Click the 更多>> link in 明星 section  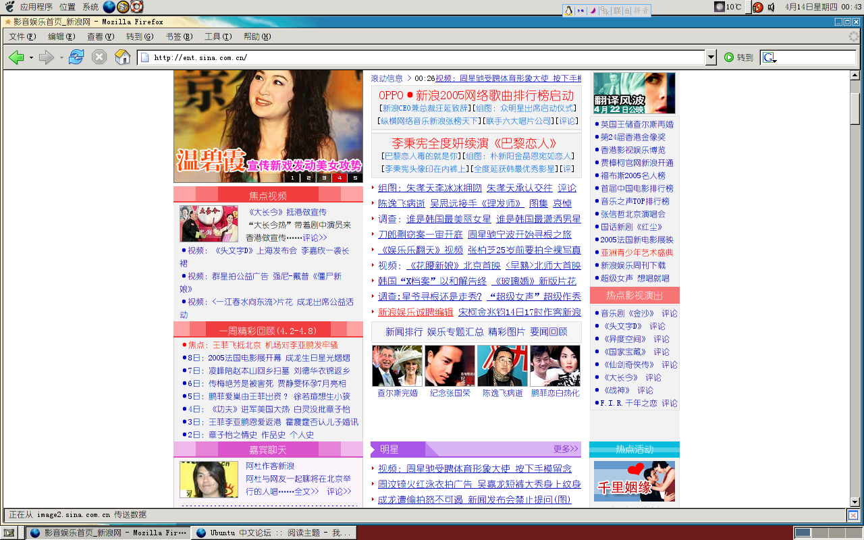pos(566,449)
